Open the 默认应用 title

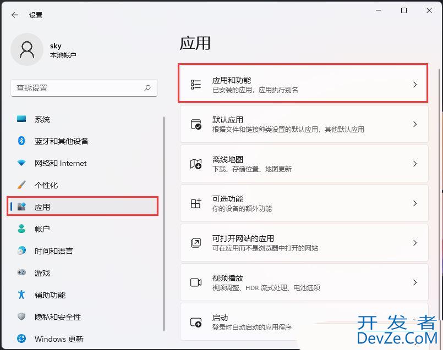(x=227, y=120)
